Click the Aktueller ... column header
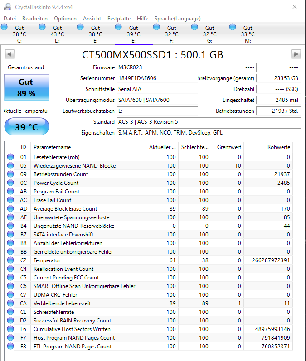 [162, 147]
